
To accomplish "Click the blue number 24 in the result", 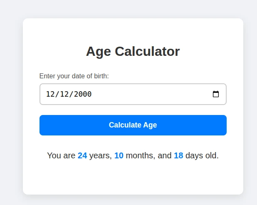I will [x=82, y=155].
